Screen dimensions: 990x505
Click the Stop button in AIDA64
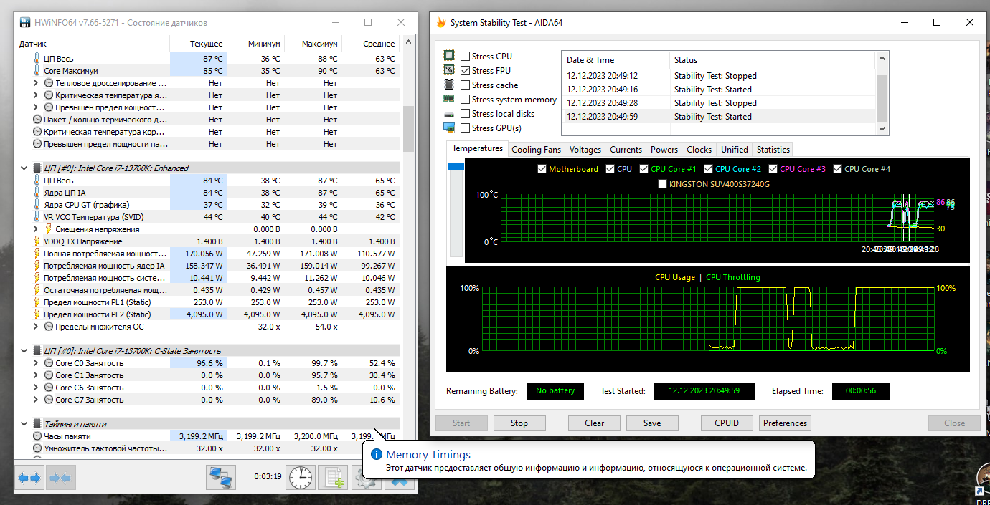coord(519,423)
